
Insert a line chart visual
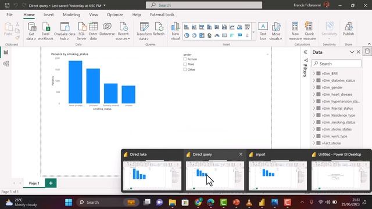232,27
